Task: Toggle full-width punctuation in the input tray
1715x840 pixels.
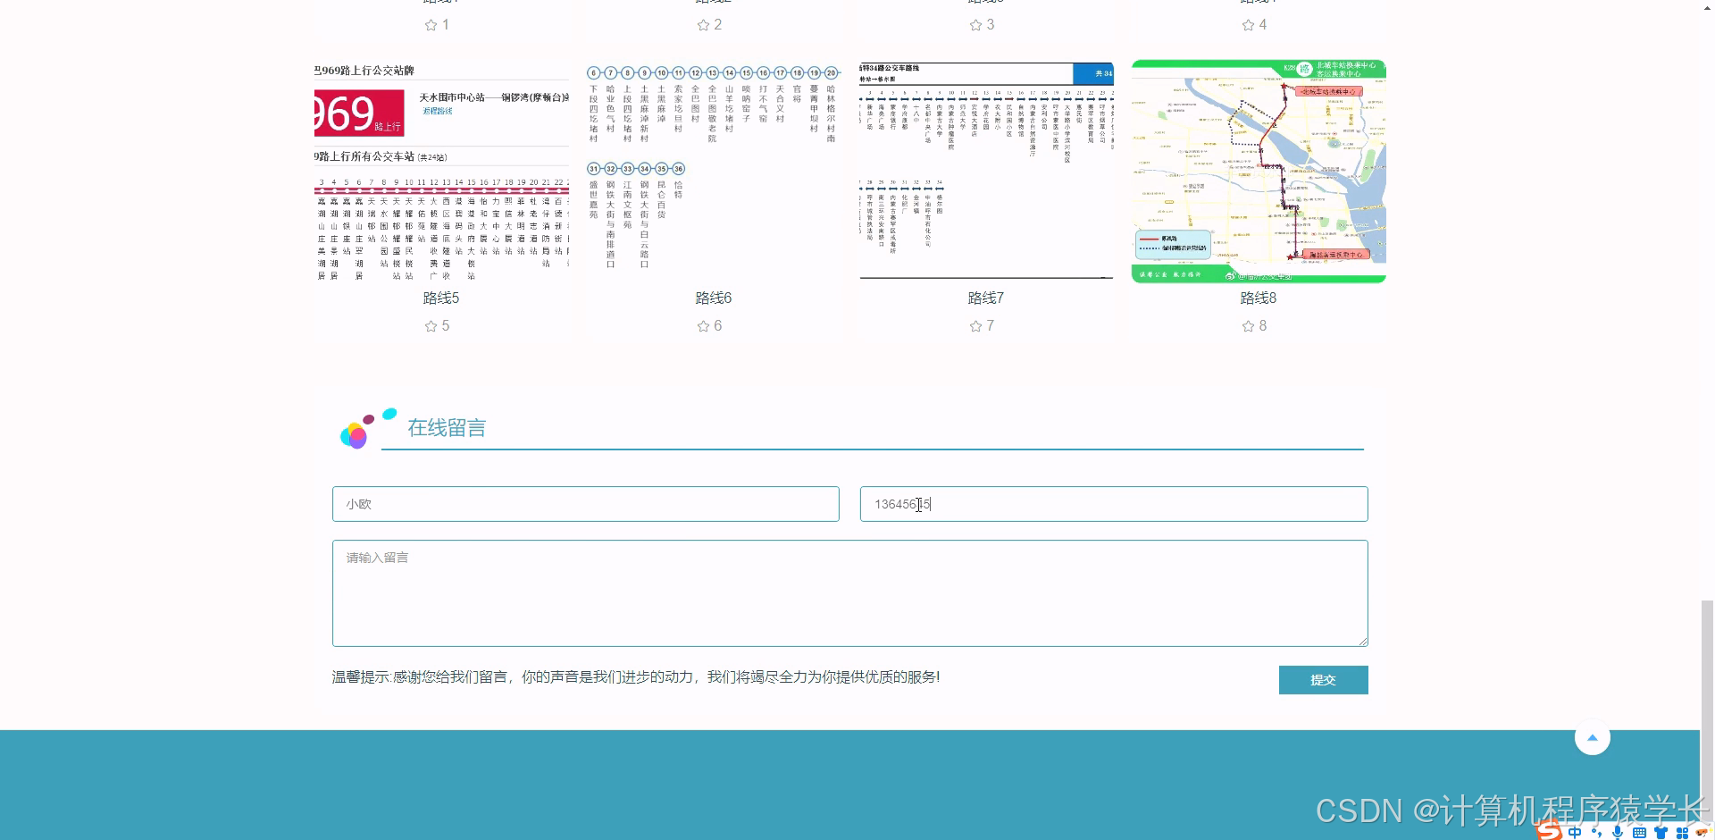Action: pyautogui.click(x=1596, y=833)
